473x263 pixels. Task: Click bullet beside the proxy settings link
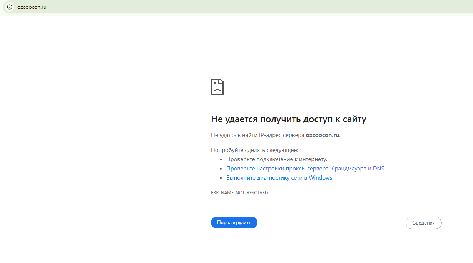click(x=221, y=169)
